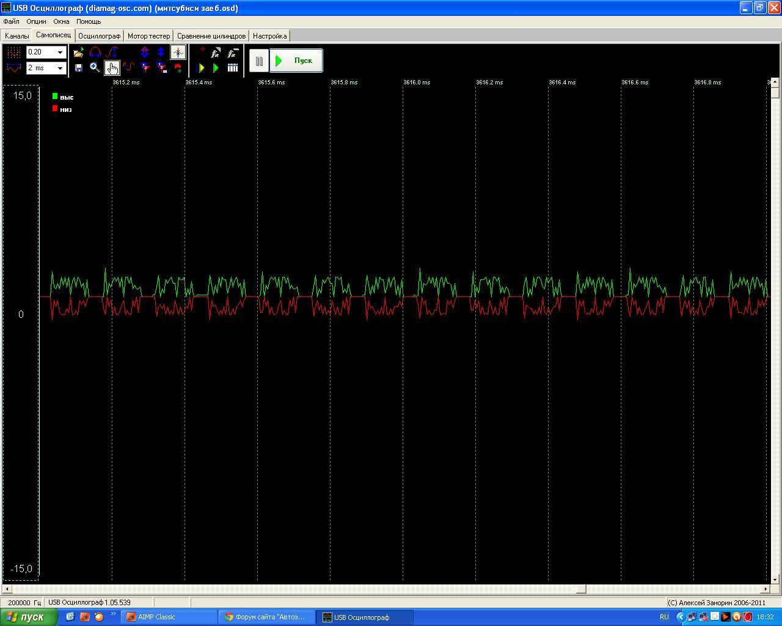Click the red shape with green plus icon
This screenshot has height=626, width=782.
coord(178,68)
